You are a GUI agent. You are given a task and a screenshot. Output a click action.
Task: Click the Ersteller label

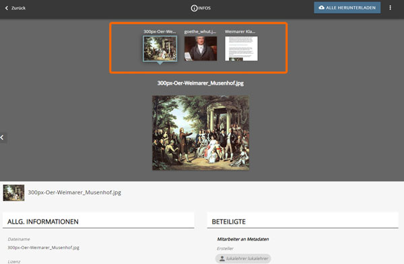click(x=225, y=249)
